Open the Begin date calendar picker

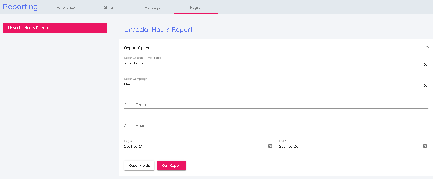tap(270, 146)
